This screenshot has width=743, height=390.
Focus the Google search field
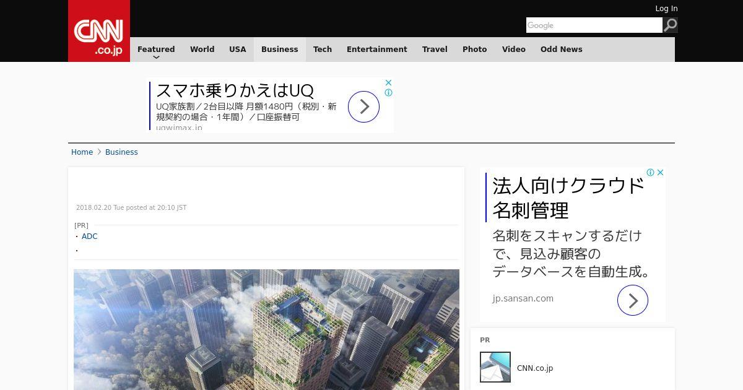(594, 25)
